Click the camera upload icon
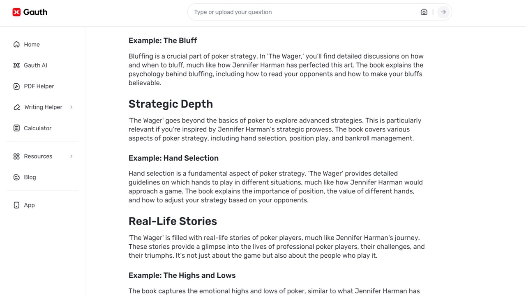 point(424,12)
